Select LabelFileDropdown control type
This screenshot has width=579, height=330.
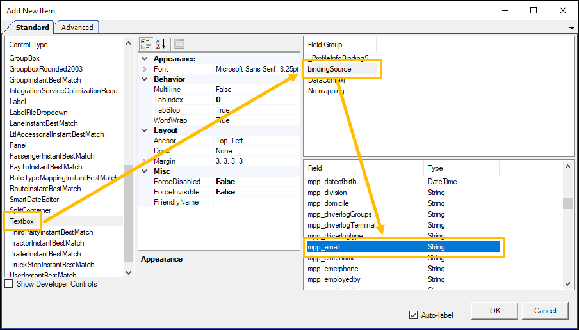click(38, 113)
